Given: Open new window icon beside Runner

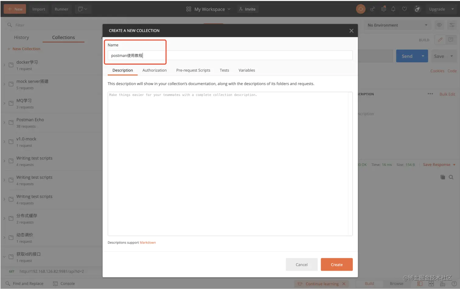Looking at the screenshot, I should pos(82,9).
